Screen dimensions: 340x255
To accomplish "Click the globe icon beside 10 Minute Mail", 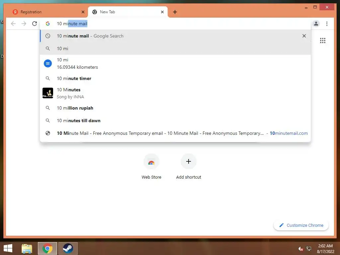I will pyautogui.click(x=48, y=133).
